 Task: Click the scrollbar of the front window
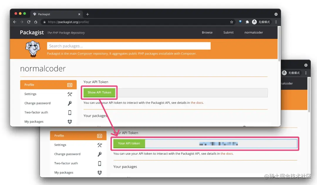point(279,44)
